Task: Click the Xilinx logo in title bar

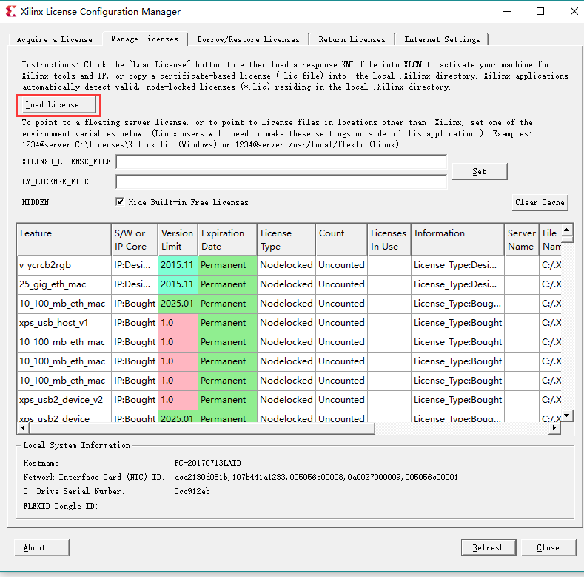Action: click(11, 11)
